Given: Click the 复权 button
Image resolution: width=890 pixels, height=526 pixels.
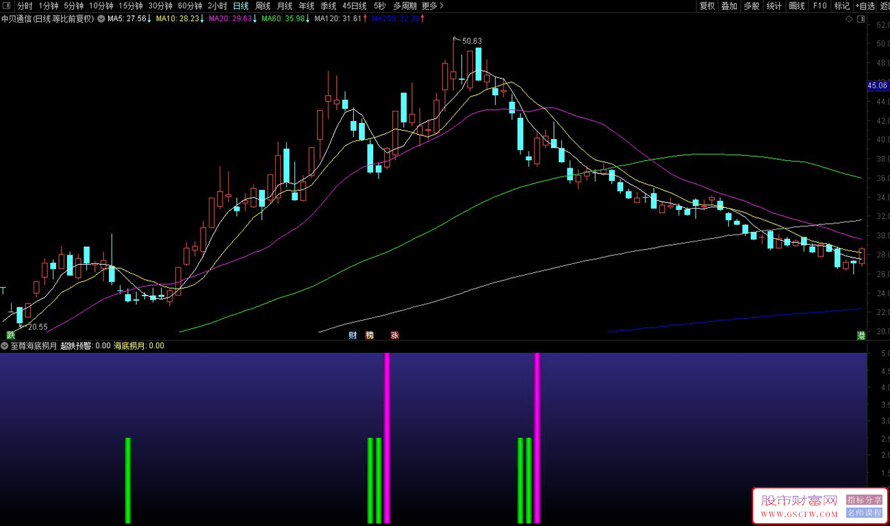Looking at the screenshot, I should (707, 6).
